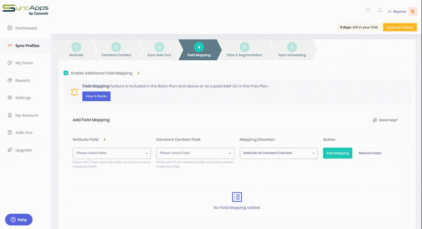The height and width of the screenshot is (229, 422).
Task: Click the '5 days left in your Trial' text
Action: pos(359,27)
